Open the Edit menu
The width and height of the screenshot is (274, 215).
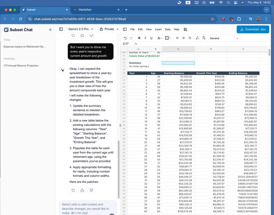[x=140, y=29]
